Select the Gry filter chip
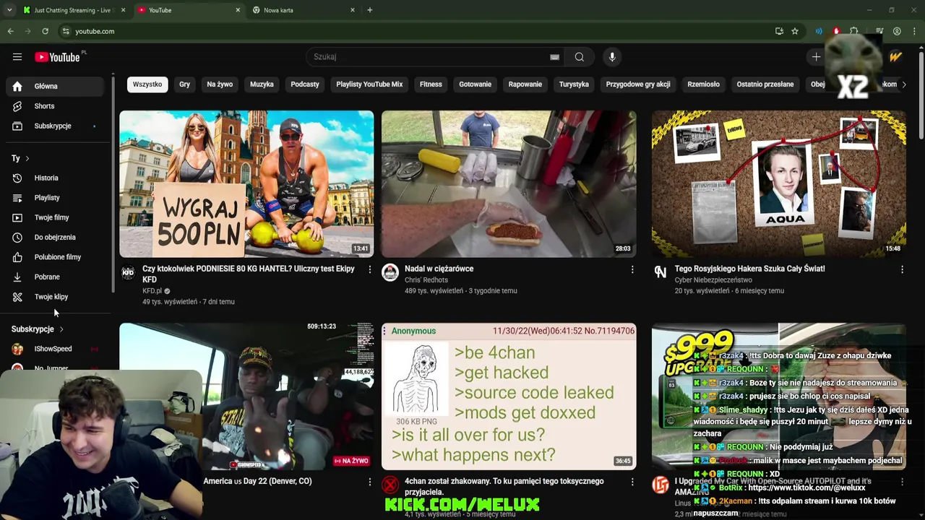The width and height of the screenshot is (925, 520). [x=184, y=84]
